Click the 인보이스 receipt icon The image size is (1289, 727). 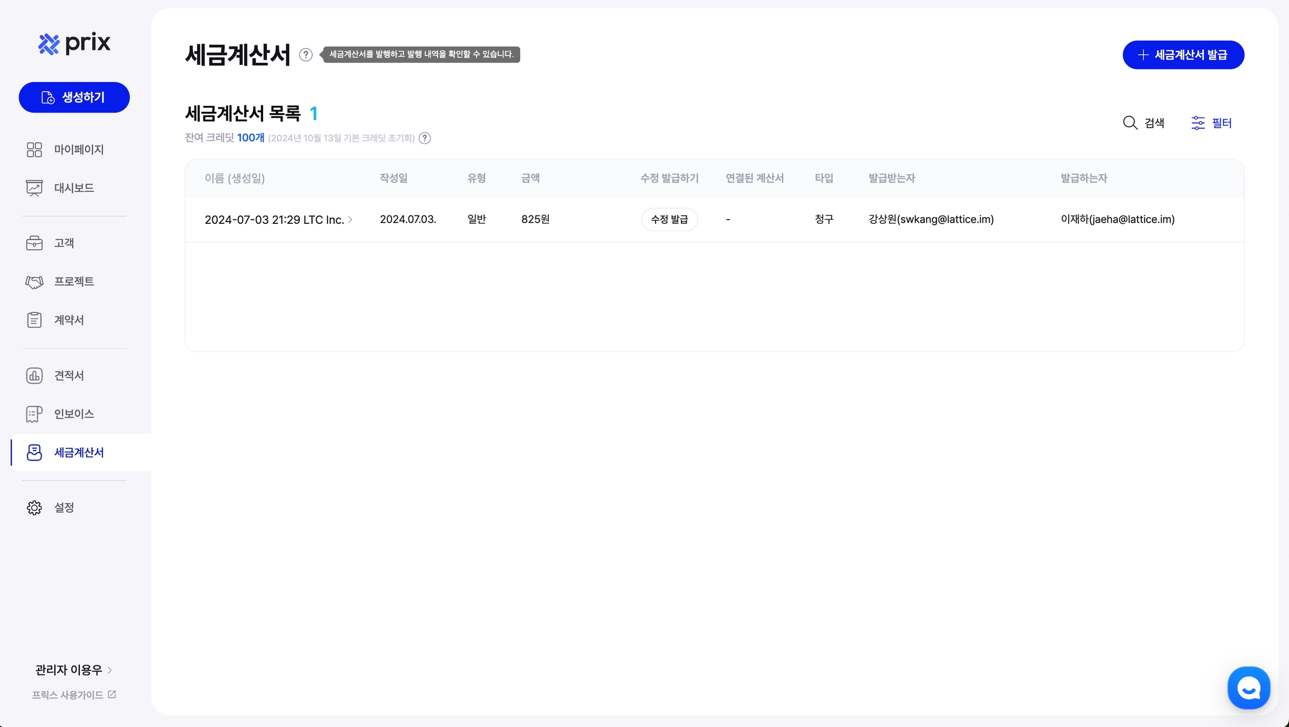[x=34, y=414]
